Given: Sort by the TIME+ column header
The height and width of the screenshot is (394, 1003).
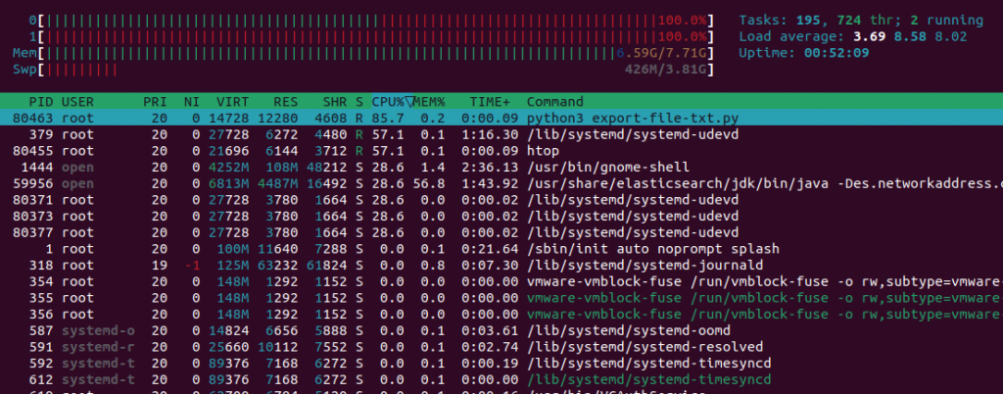Looking at the screenshot, I should (490, 102).
